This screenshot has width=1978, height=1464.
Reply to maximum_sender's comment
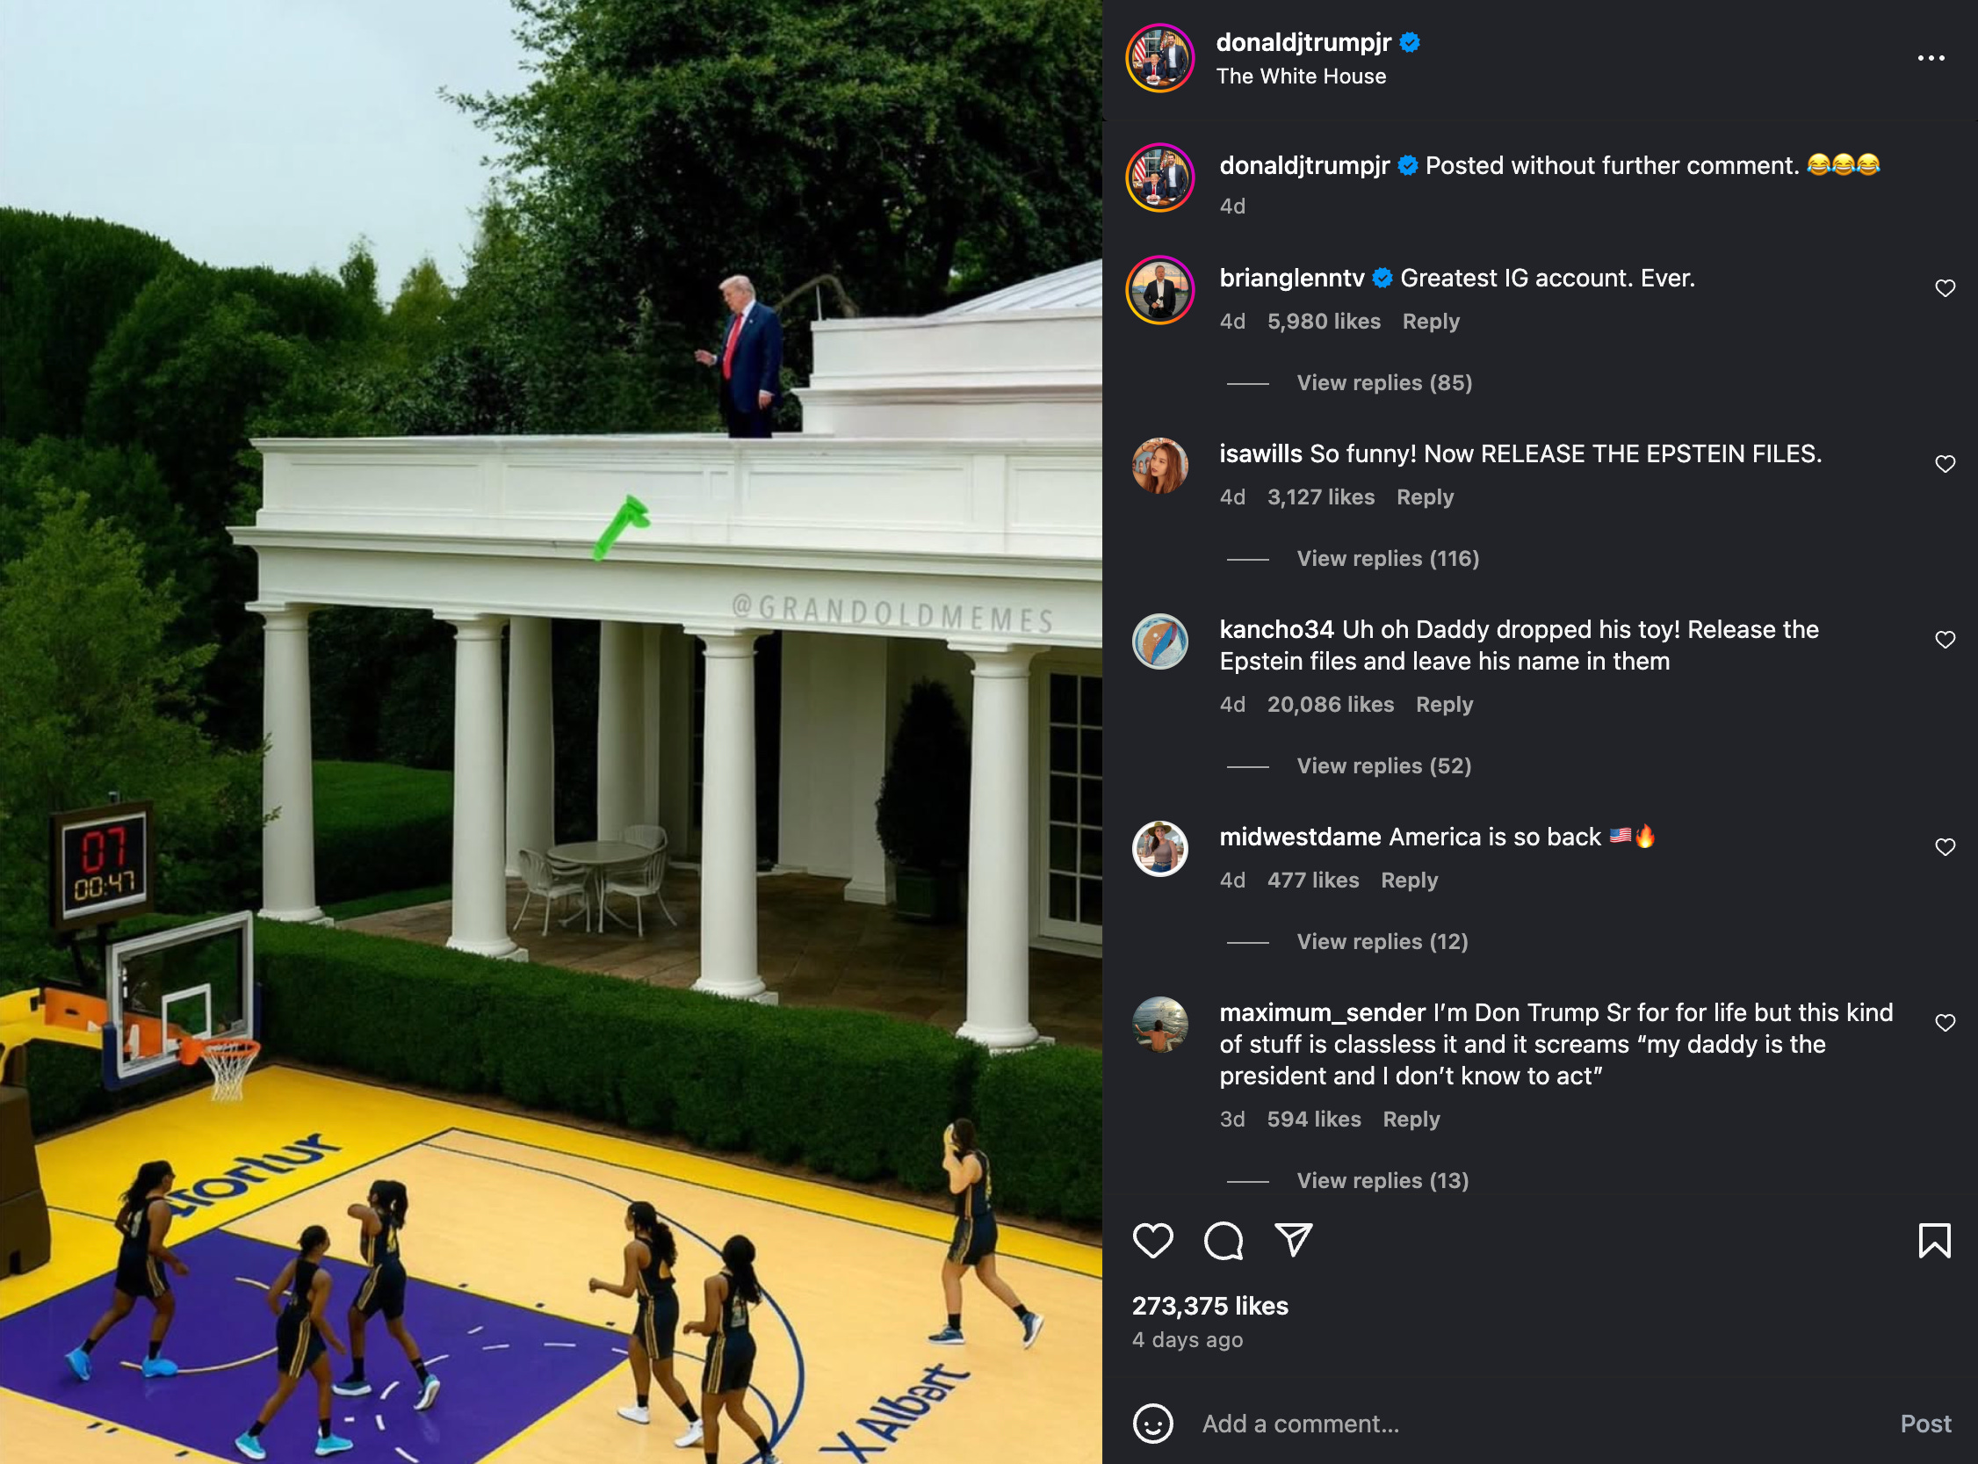[x=1411, y=1120]
